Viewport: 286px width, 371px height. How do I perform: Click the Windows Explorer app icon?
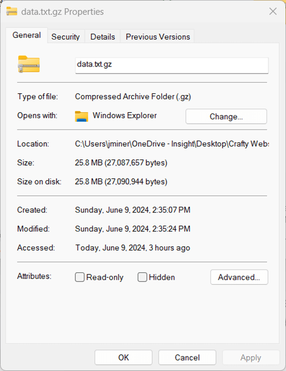point(82,116)
